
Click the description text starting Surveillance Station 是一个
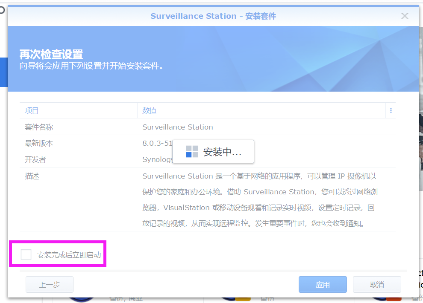[x=260, y=200]
